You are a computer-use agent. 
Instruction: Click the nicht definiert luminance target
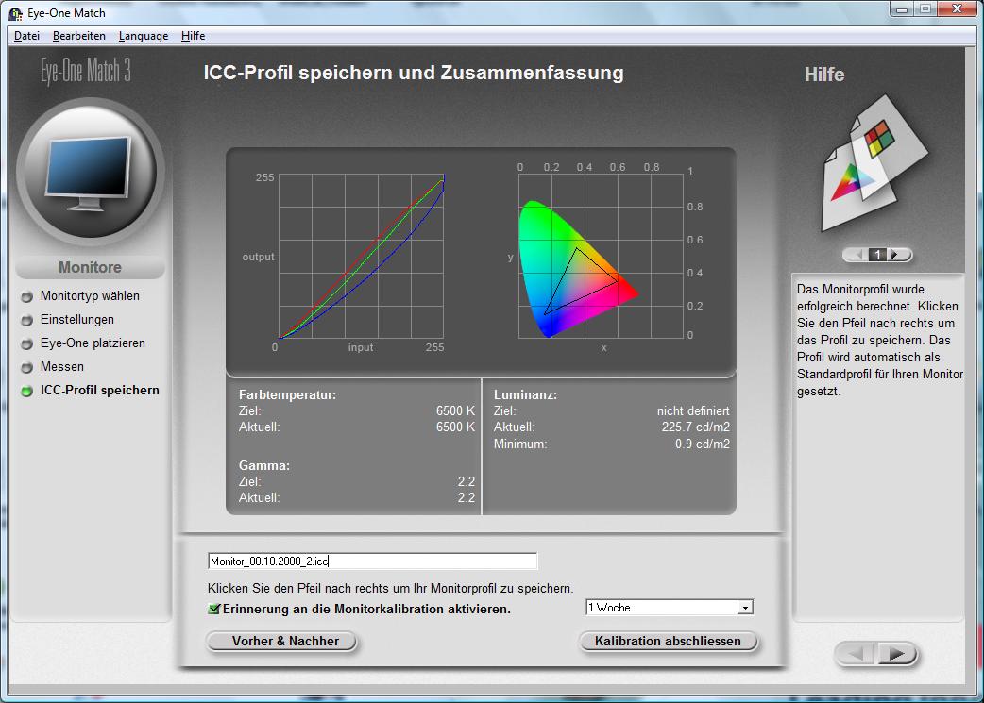[693, 410]
